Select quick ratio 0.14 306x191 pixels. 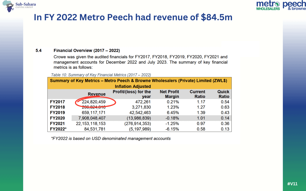225,118
